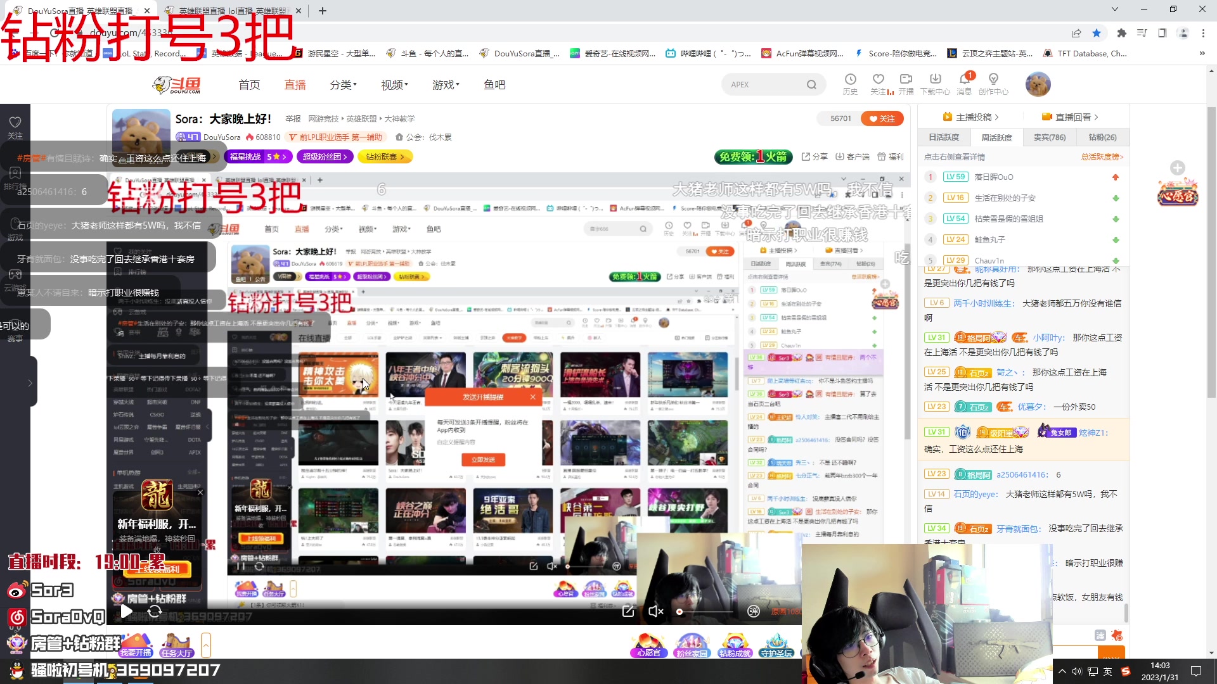Click the player's pop-out window icon
Screen dimensions: 1217x684
(628, 611)
